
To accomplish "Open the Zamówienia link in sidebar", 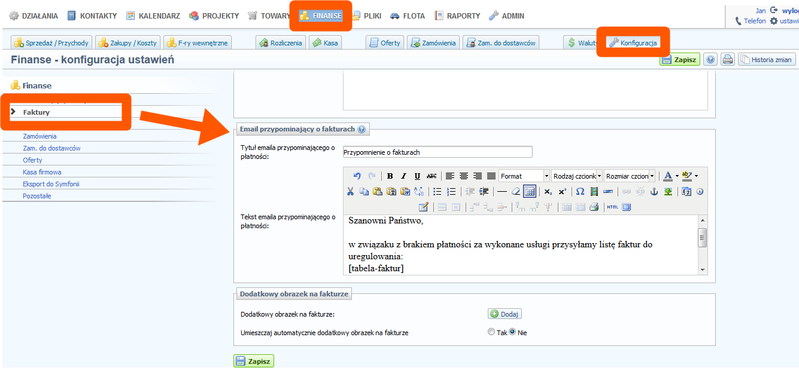I will click(x=40, y=136).
